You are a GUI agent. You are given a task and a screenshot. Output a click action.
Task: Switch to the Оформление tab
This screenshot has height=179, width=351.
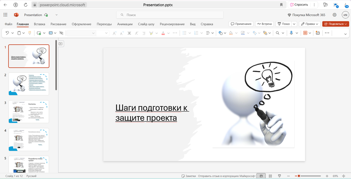pyautogui.click(x=82, y=24)
